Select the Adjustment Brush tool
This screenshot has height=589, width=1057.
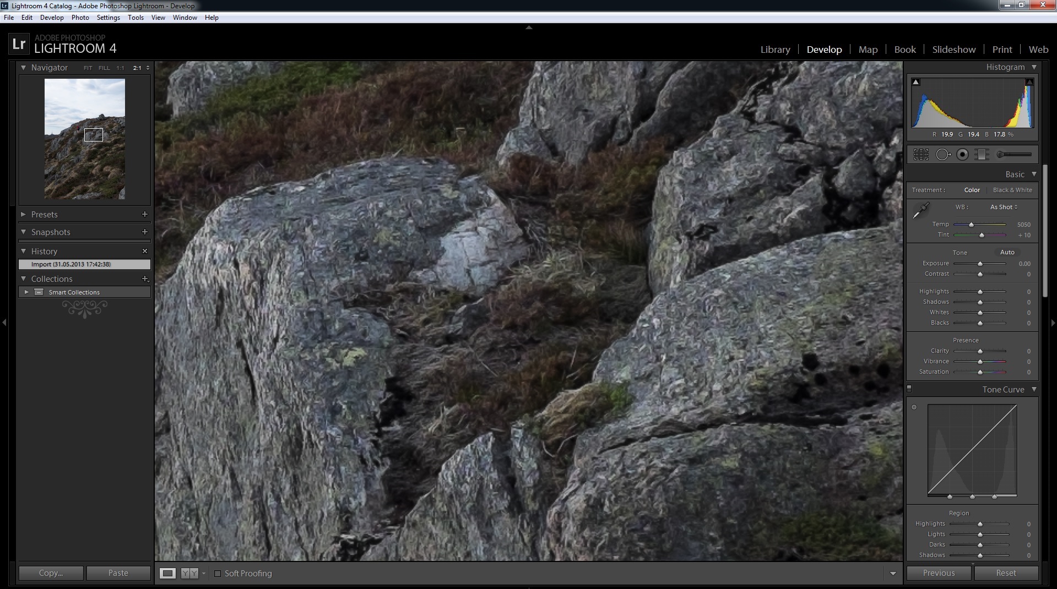pyautogui.click(x=1014, y=155)
